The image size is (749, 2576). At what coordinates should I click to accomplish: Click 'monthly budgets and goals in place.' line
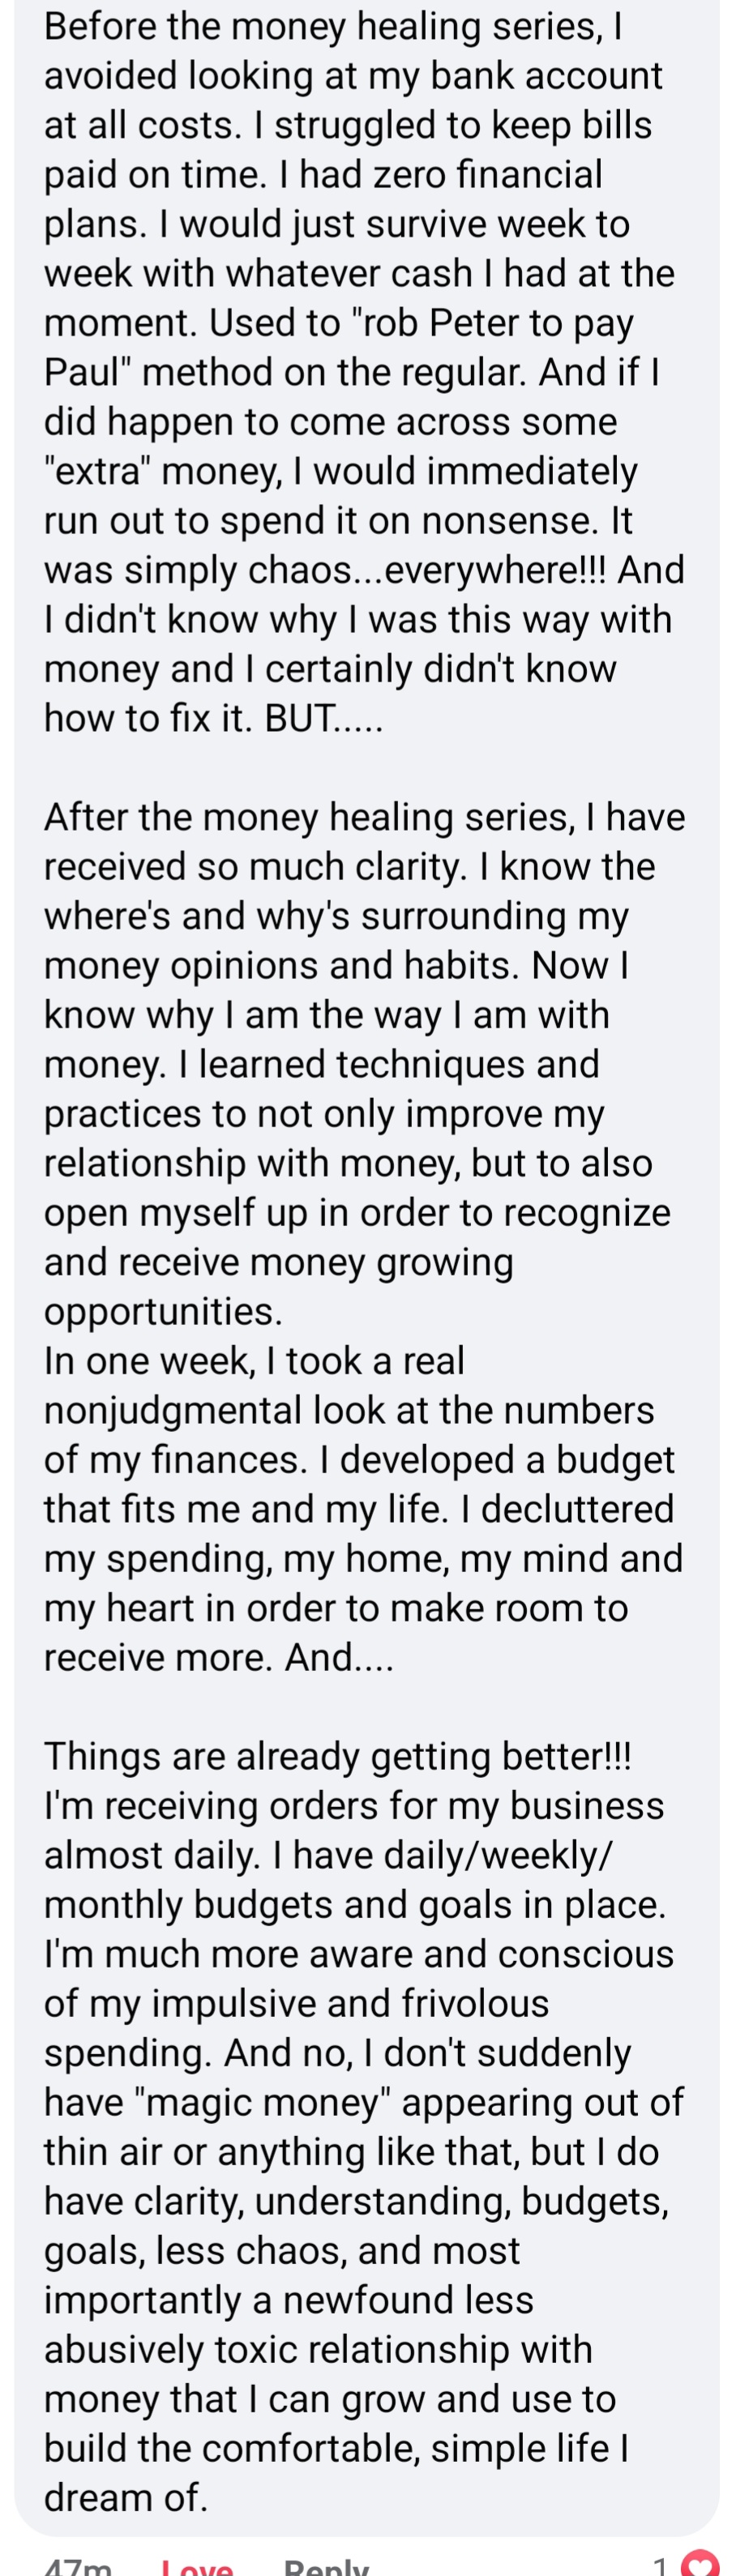[x=355, y=1904]
